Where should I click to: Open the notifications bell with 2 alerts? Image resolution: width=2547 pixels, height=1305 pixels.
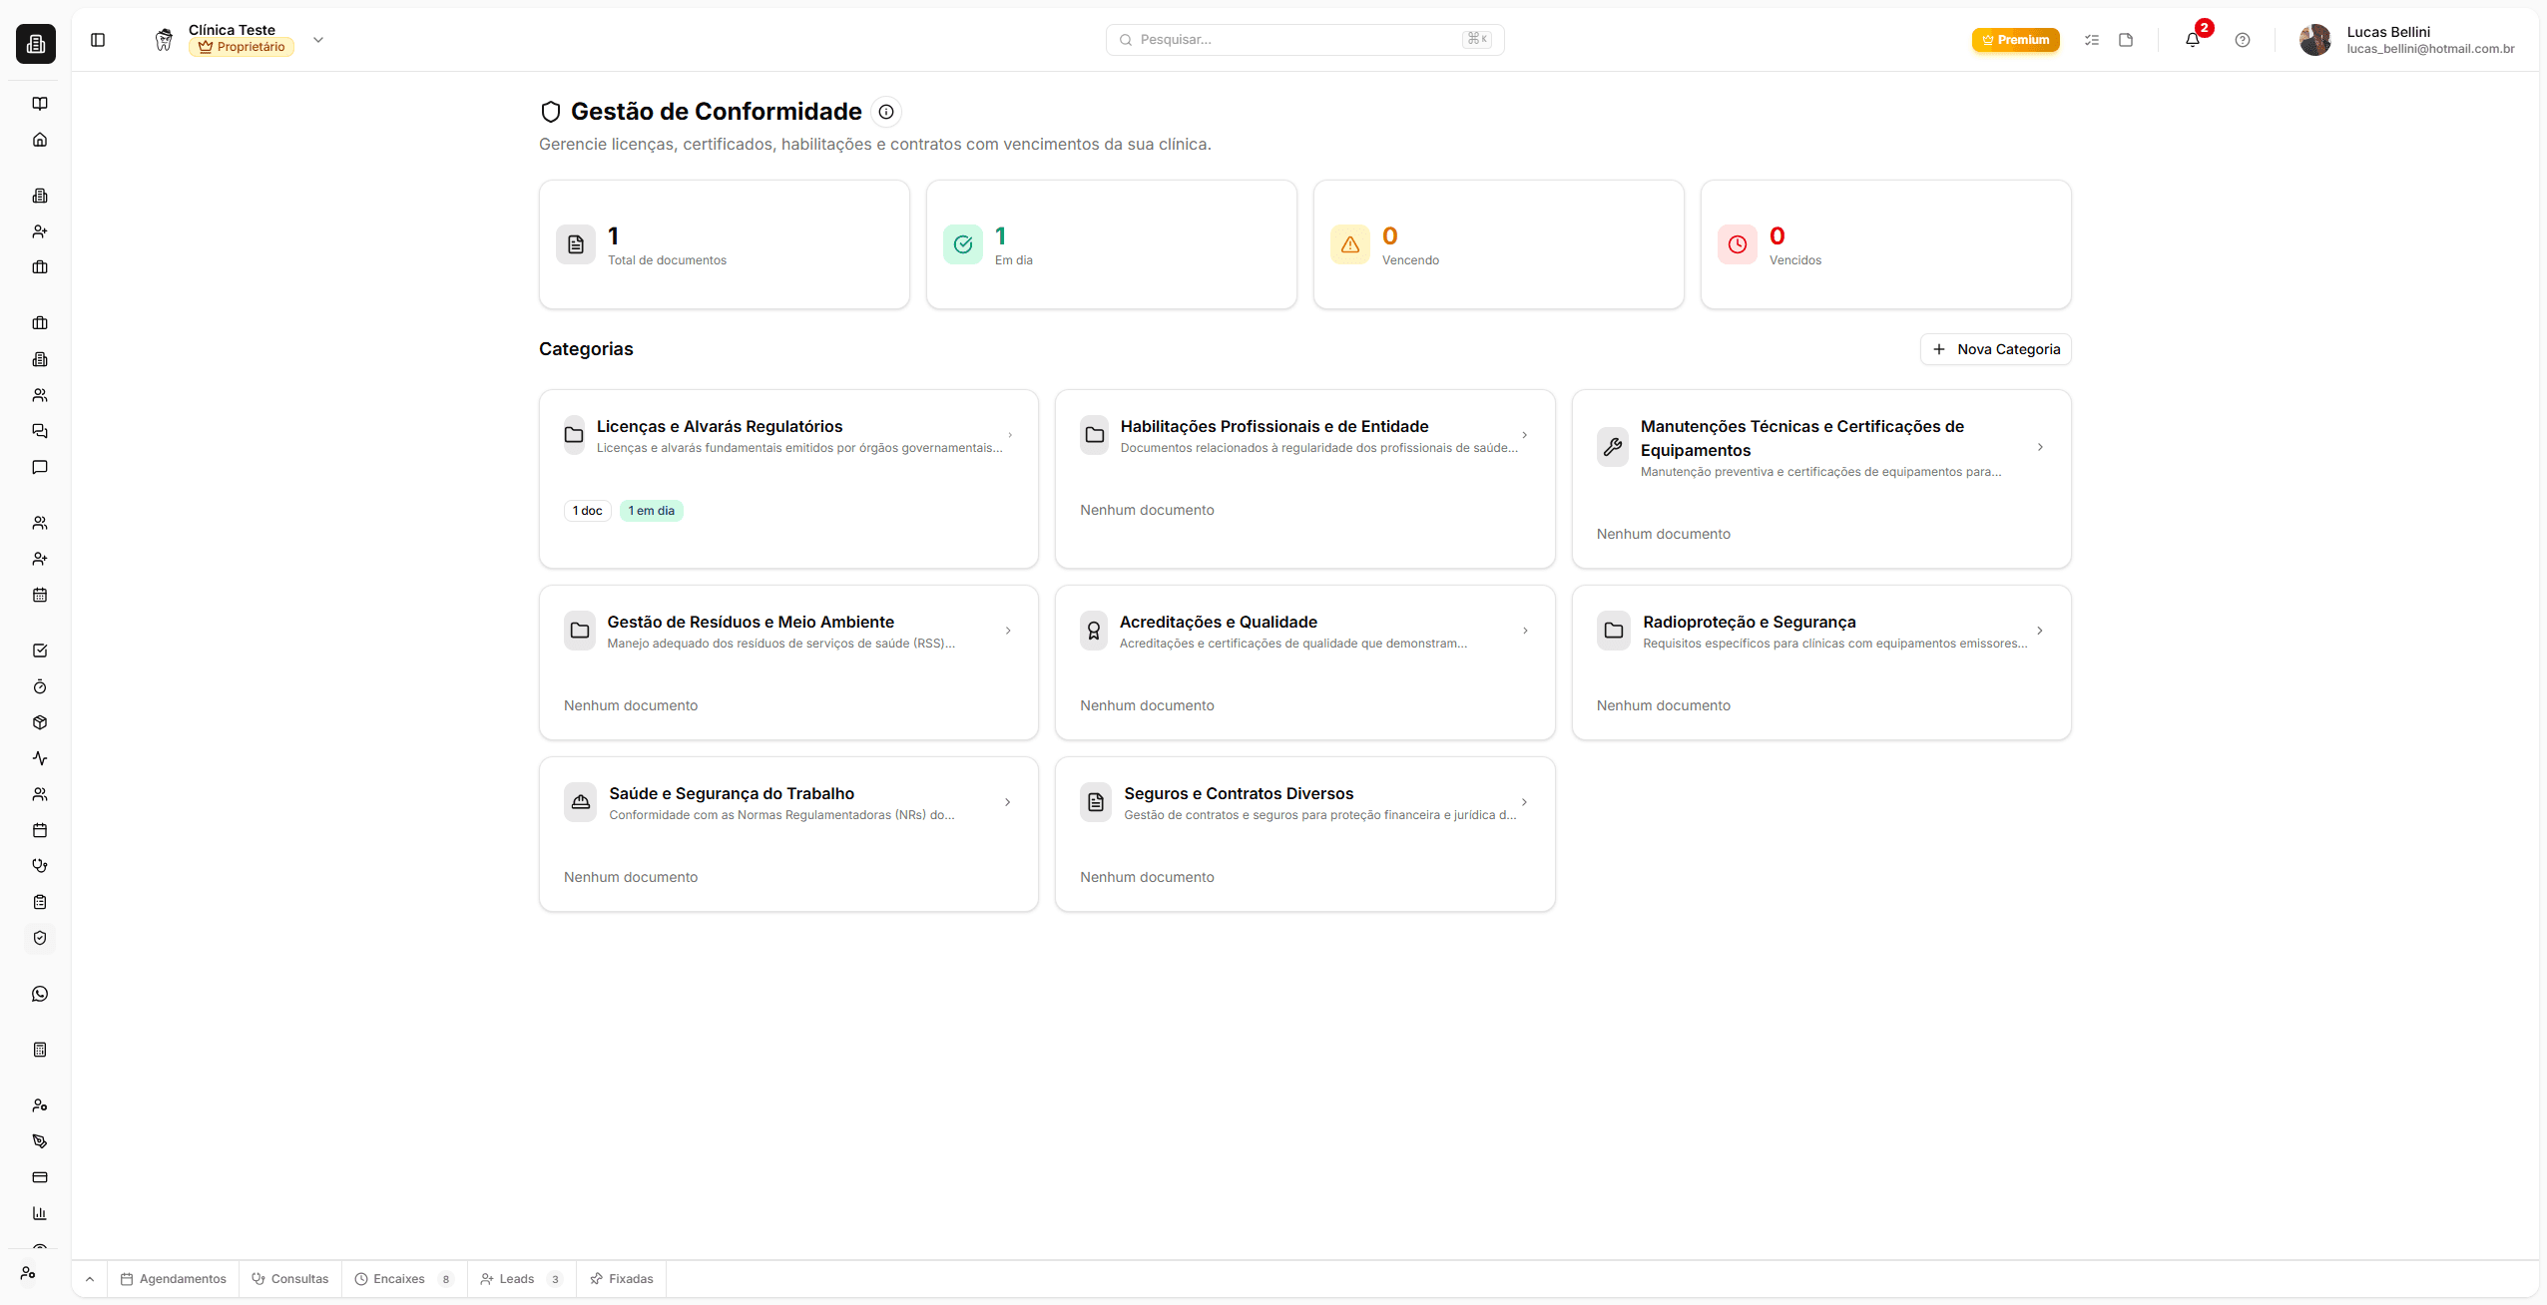pyautogui.click(x=2192, y=40)
